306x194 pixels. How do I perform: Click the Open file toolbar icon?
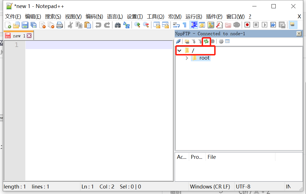tap(16, 25)
